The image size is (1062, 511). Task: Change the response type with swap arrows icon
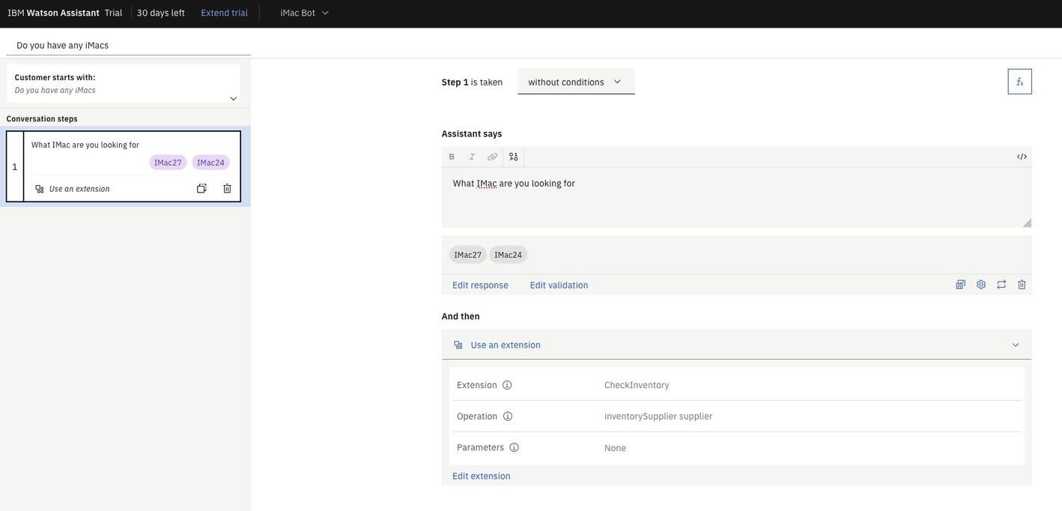click(1001, 285)
